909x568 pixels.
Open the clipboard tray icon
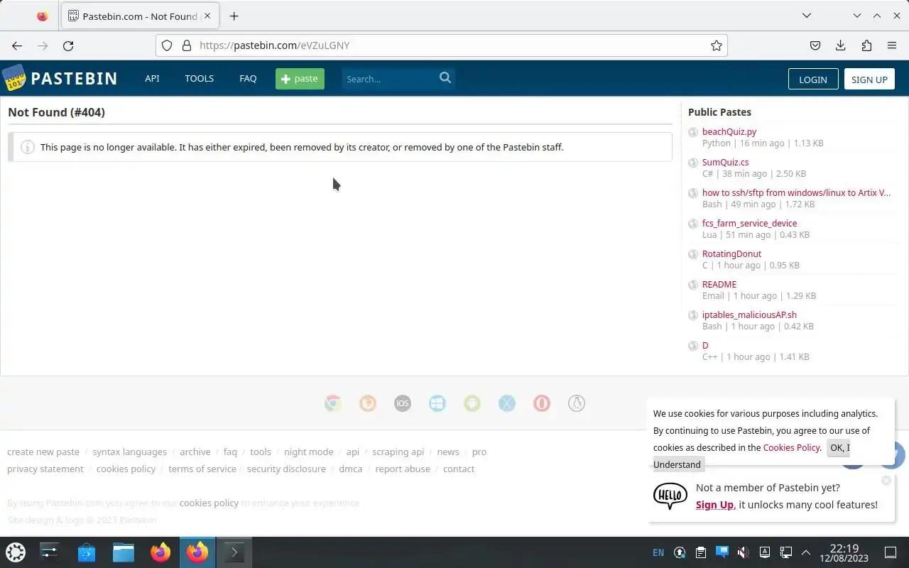click(701, 552)
